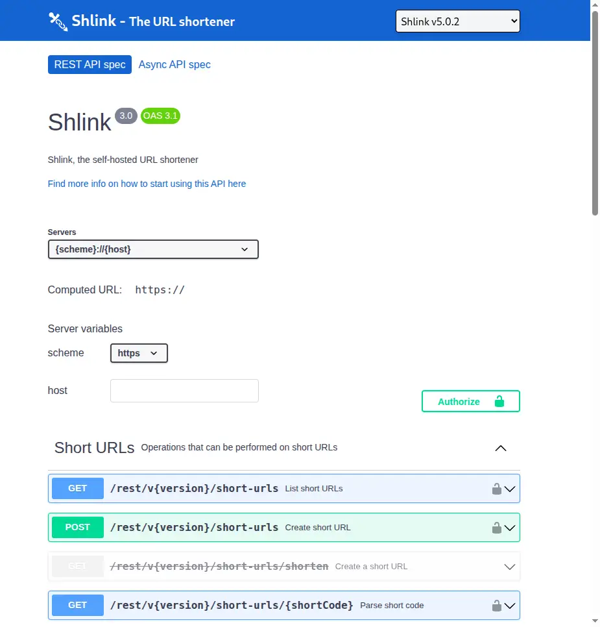The image size is (600, 627).
Task: Collapse the Short URLs section
Action: point(501,449)
